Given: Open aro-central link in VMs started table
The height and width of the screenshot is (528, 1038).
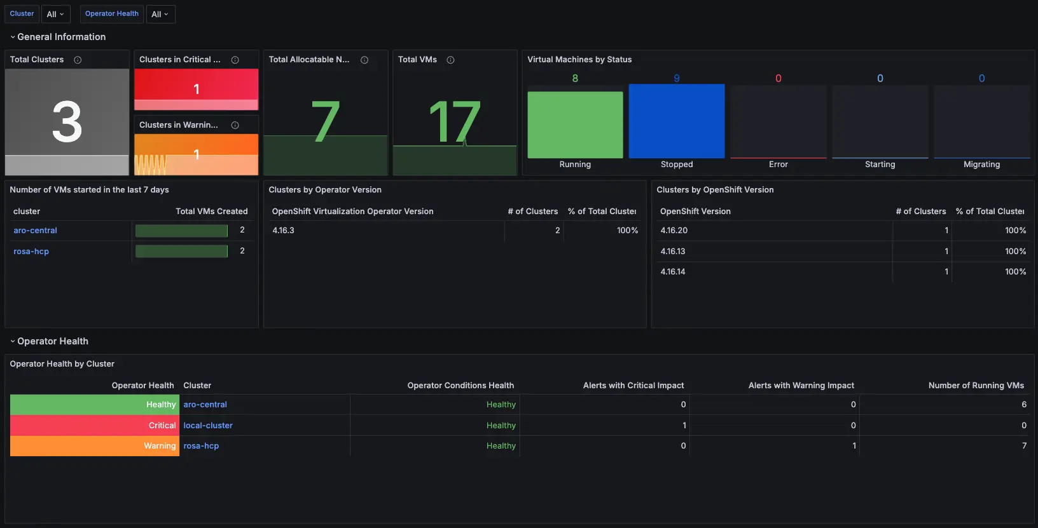Looking at the screenshot, I should coord(35,231).
